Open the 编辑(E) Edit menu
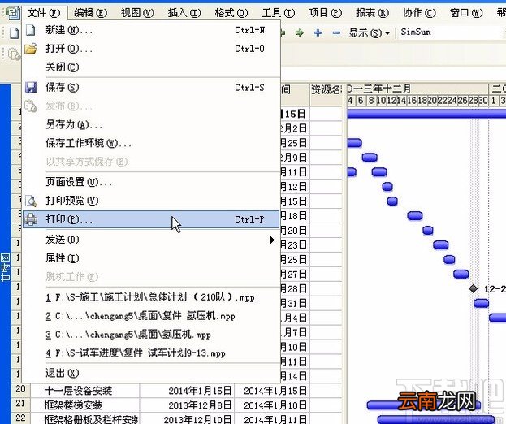This screenshot has width=506, height=424. [x=90, y=13]
